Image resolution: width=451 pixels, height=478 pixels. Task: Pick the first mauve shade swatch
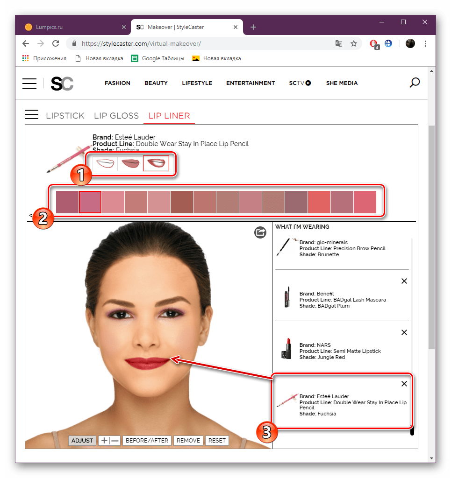click(x=67, y=202)
